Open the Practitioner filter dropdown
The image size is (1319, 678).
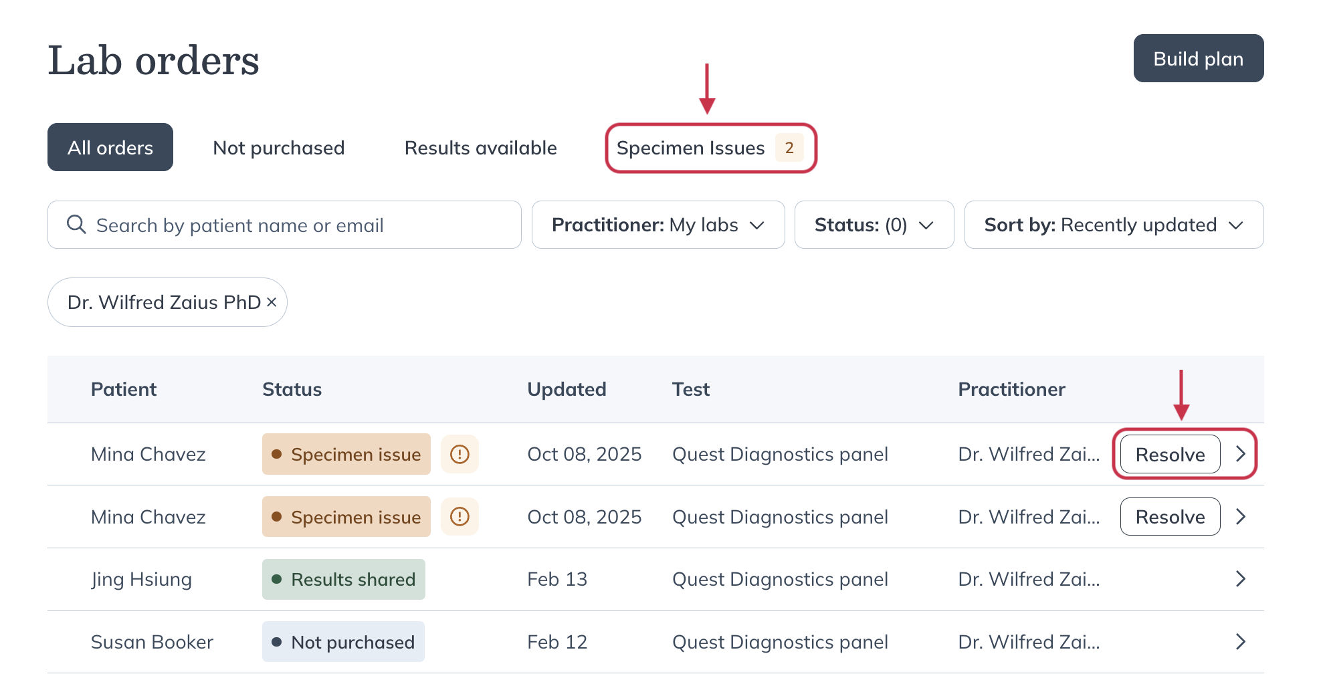(x=657, y=225)
